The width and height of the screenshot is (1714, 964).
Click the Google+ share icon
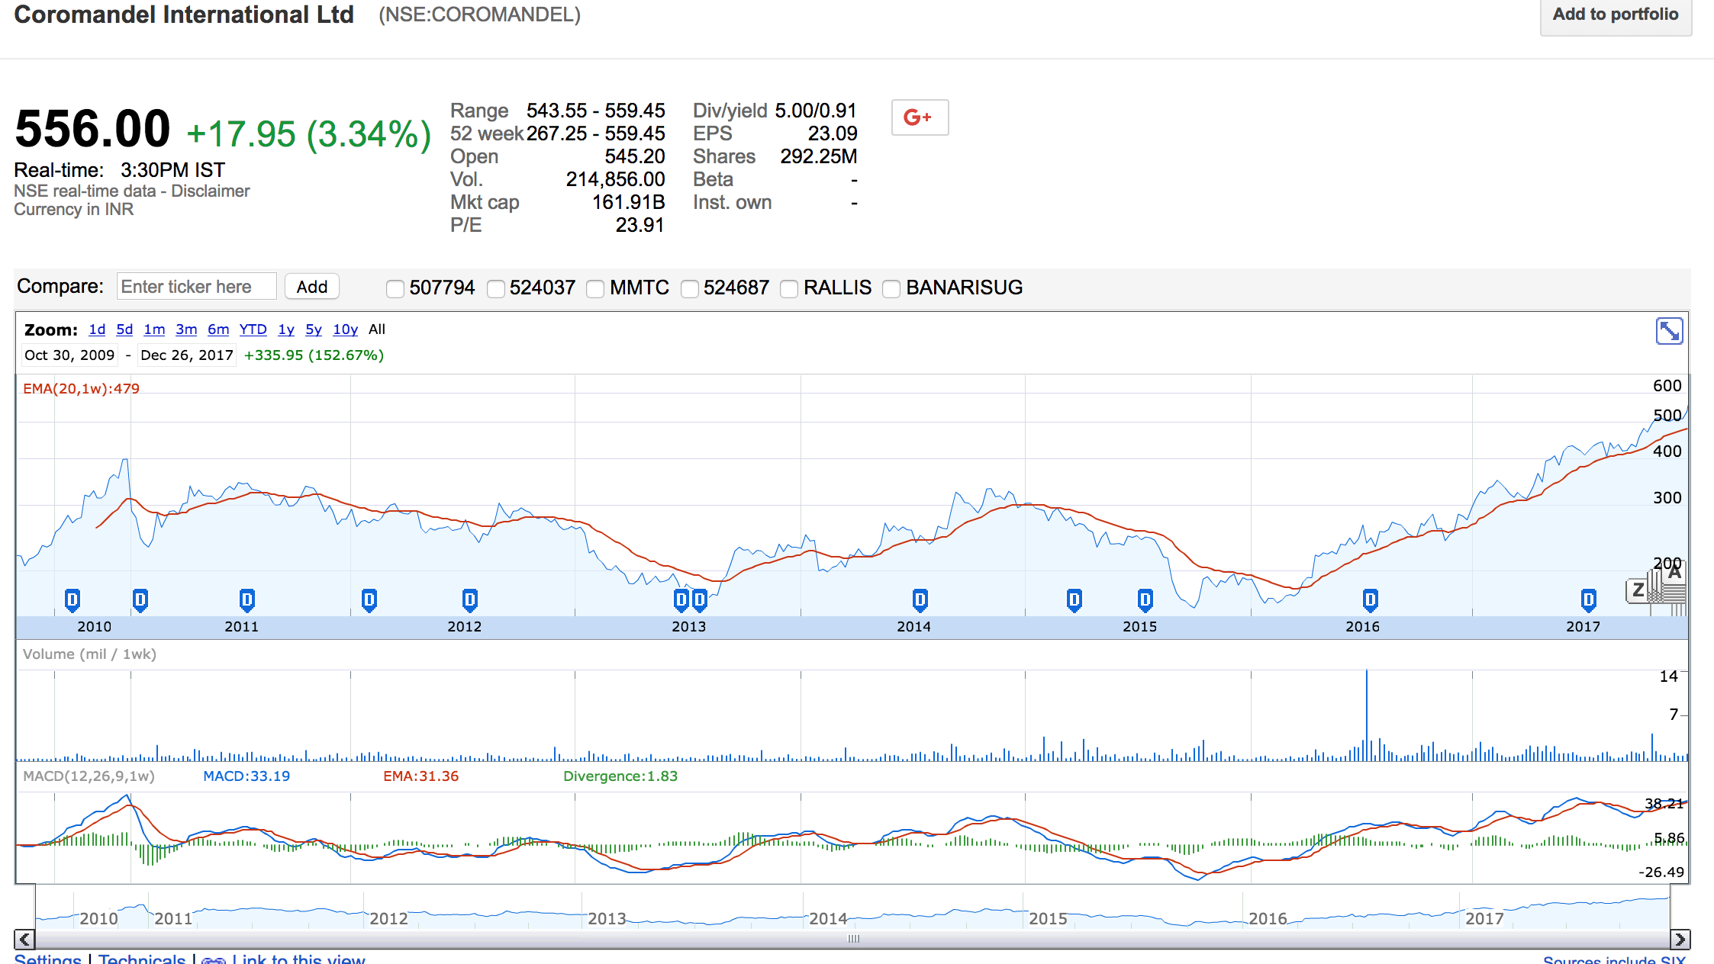pos(919,117)
